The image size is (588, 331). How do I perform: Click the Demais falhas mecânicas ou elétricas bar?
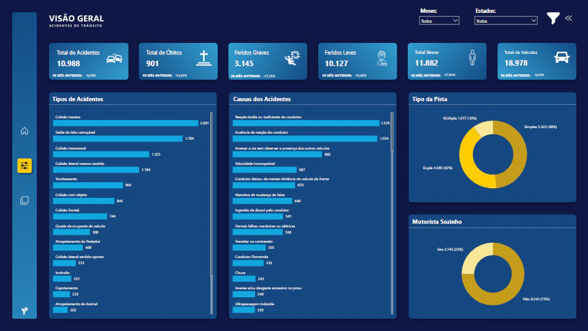(x=258, y=232)
